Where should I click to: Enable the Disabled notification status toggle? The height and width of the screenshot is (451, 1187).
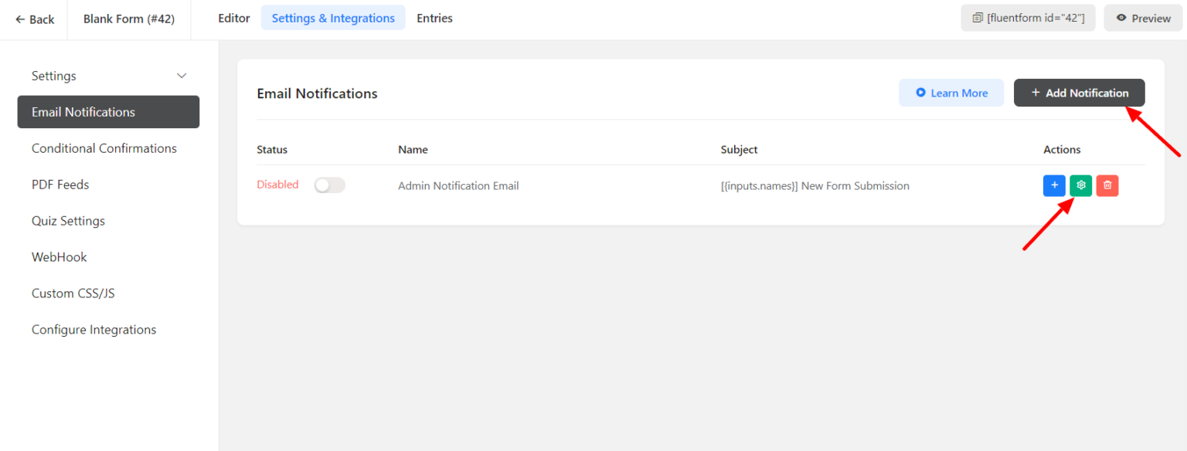330,185
